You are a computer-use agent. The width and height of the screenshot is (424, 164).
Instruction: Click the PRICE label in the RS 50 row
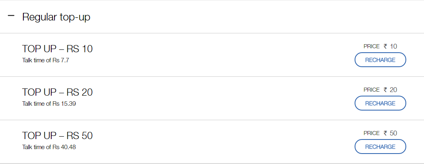(x=372, y=133)
